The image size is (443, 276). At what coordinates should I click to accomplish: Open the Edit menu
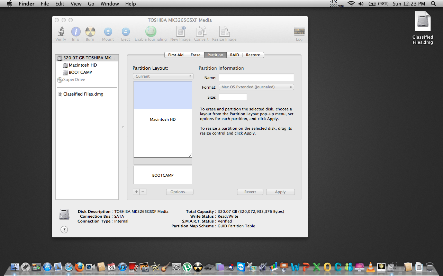pos(60,4)
